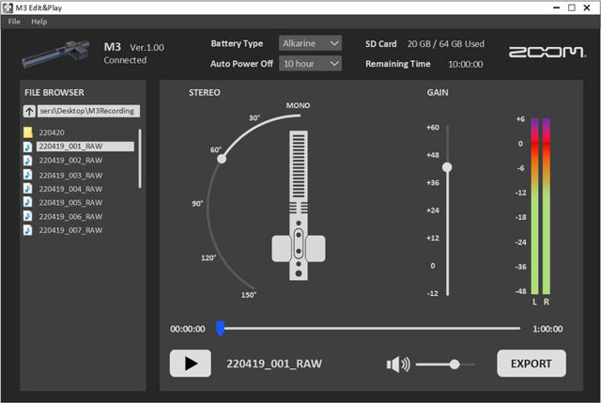Click the stereo width knob near 60°
The height and width of the screenshot is (403, 601).
[222, 159]
